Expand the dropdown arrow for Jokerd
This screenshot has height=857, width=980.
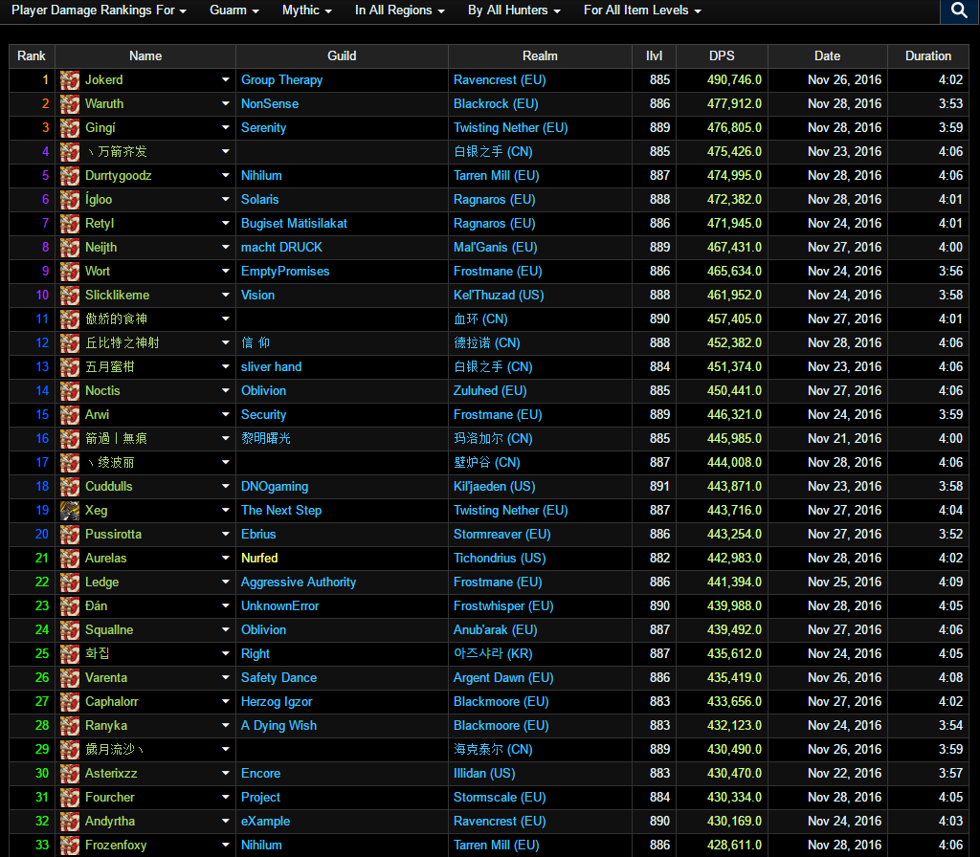tap(226, 80)
